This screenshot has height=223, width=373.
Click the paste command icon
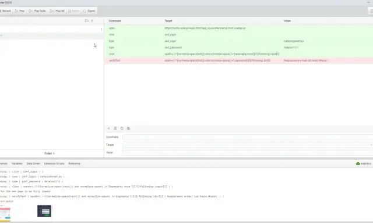pos(128,128)
